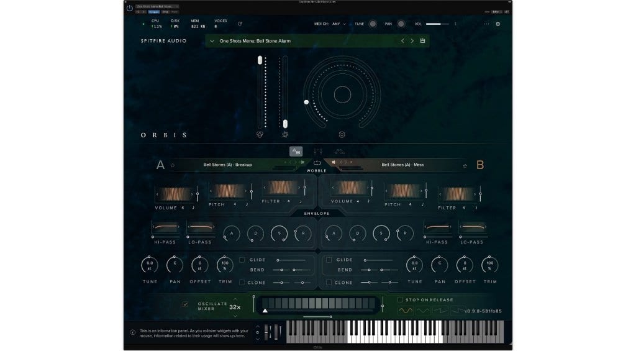
Task: Click the top-bar TUNE knob
Action: point(373,24)
